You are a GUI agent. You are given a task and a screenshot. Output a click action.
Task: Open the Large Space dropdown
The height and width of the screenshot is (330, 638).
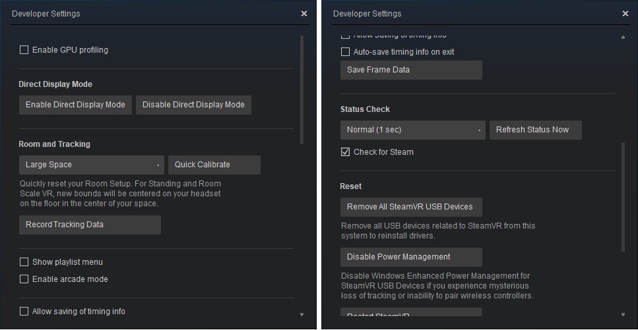pos(92,165)
